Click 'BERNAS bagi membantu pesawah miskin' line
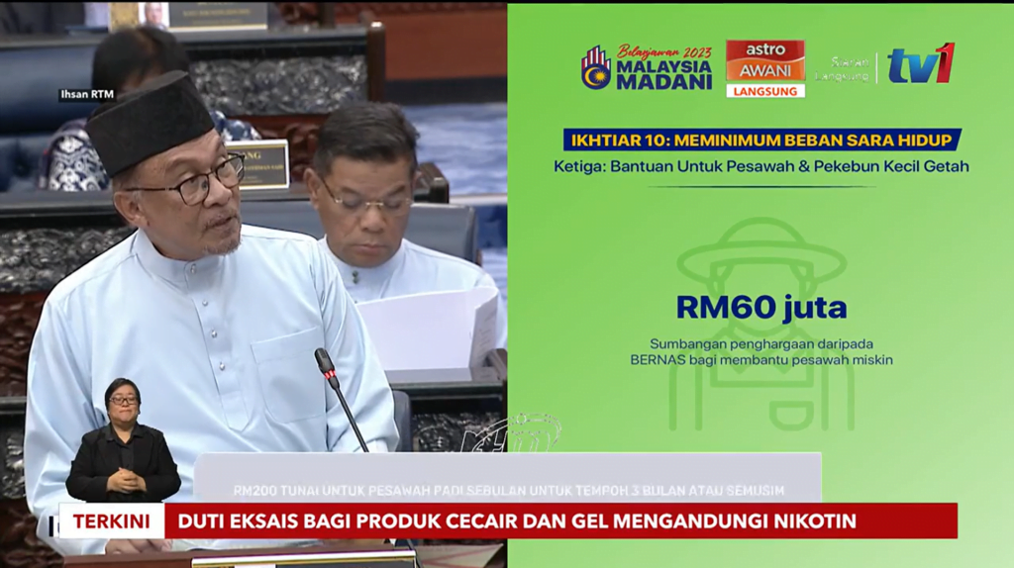The height and width of the screenshot is (568, 1014). point(761,360)
